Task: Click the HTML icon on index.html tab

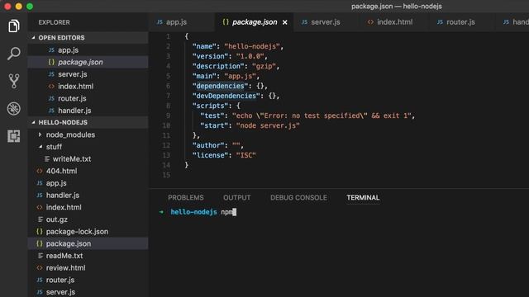Action: 370,22
